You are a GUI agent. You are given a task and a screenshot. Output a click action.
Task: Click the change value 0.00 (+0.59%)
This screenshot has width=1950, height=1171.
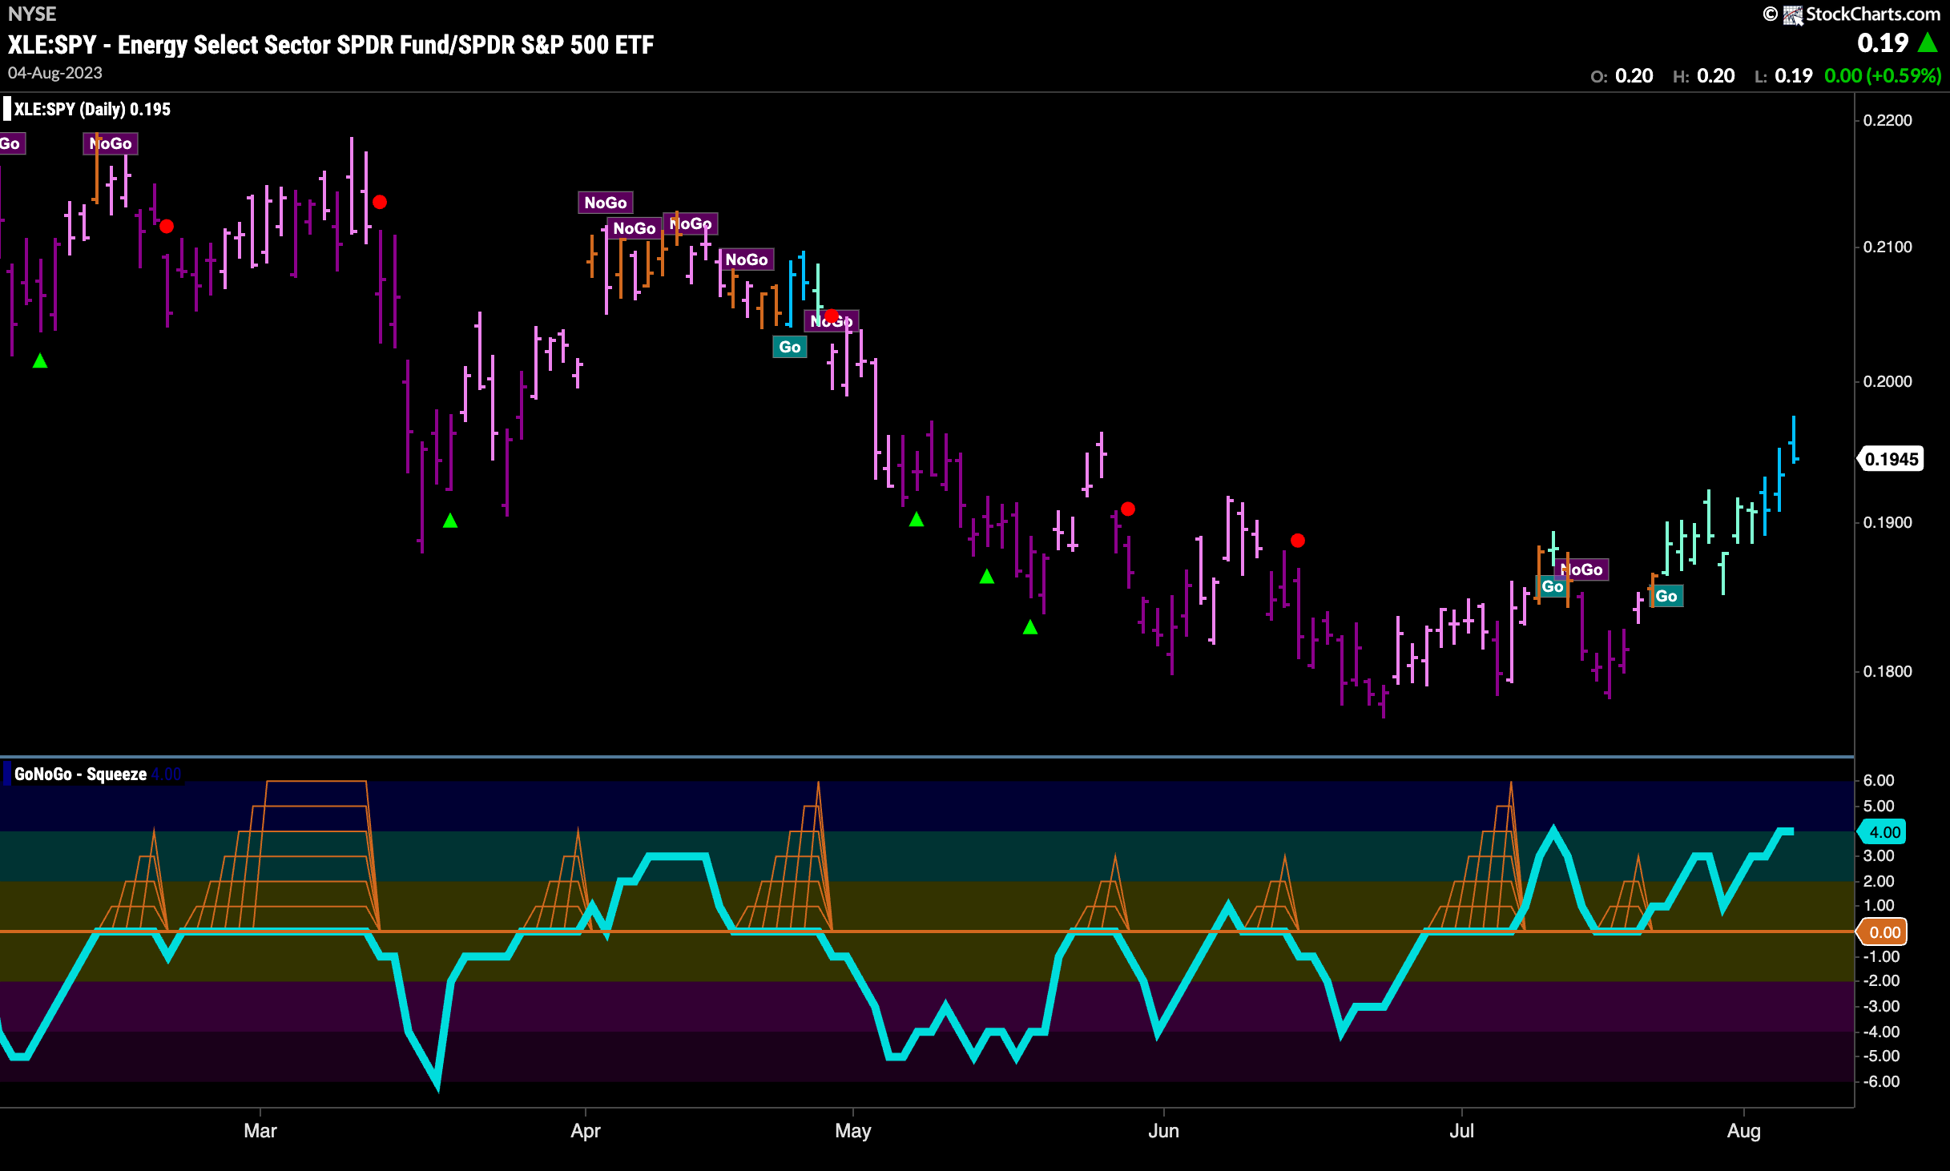[x=1883, y=76]
